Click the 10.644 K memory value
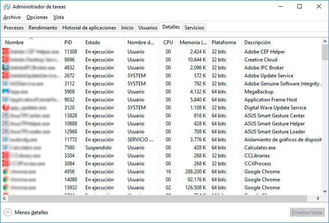The width and height of the screenshot is (329, 223). [x=196, y=60]
